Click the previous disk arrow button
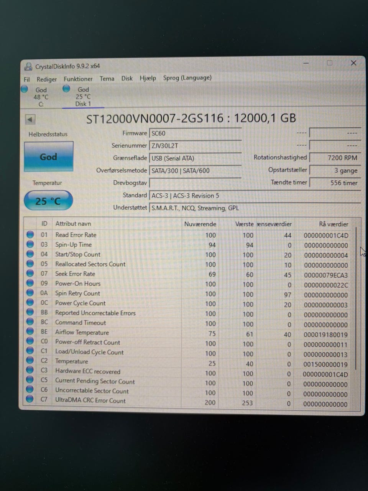 [x=30, y=120]
